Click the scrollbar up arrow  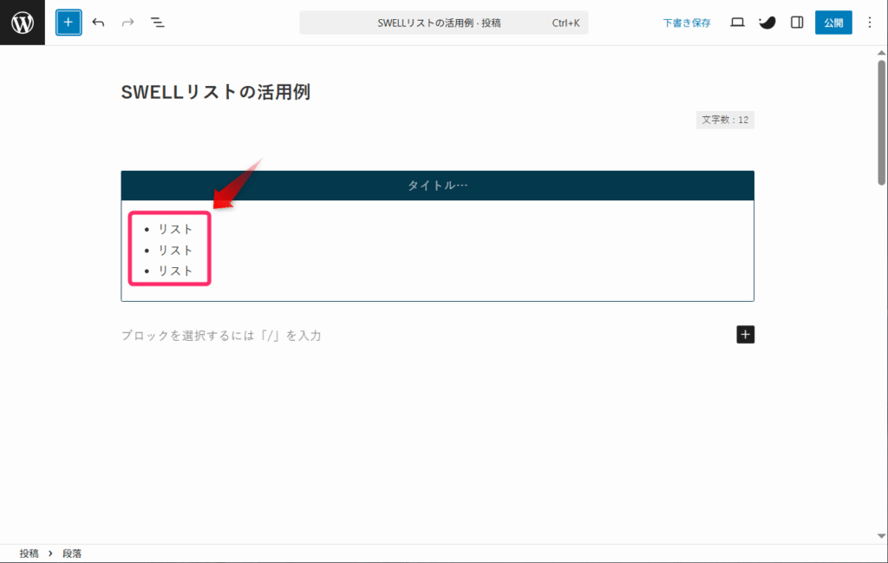(x=882, y=53)
